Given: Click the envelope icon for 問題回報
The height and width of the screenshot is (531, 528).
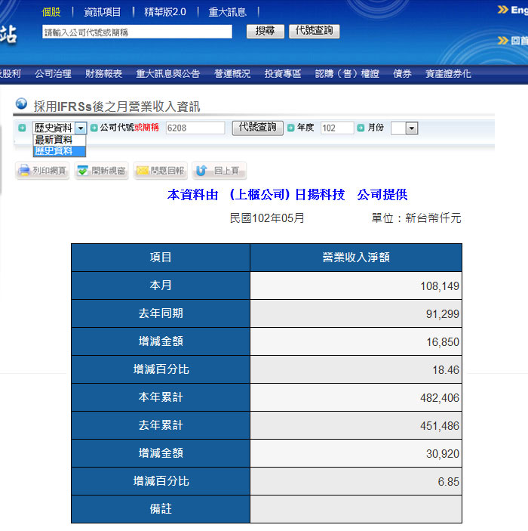Looking at the screenshot, I should (x=141, y=171).
